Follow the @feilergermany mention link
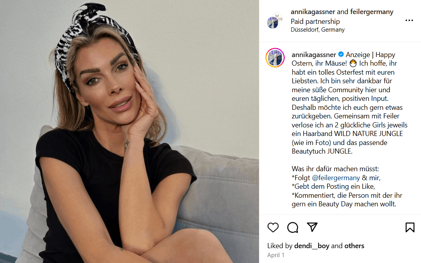 click(x=336, y=178)
